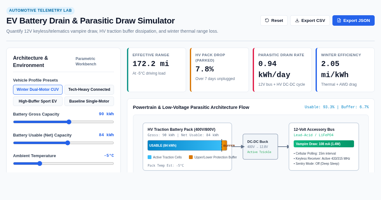Click the 'Sentry Mode: Off (Deep Sleep)' line
This screenshot has width=381, height=200.
(316, 163)
